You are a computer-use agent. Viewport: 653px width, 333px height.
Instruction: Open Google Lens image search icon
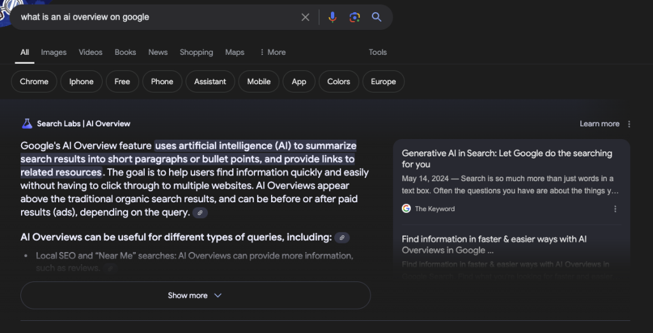(x=355, y=17)
